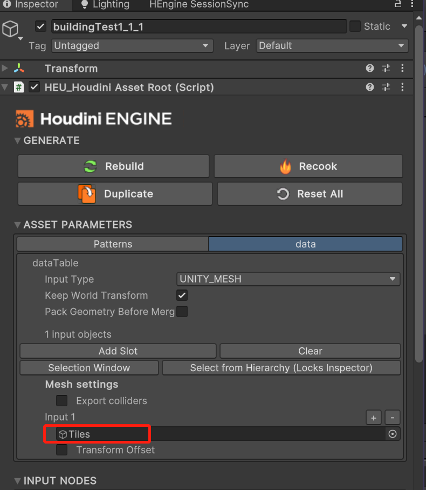Collapse the INPUT NODES section
Screen dimensions: 426x490
tap(17, 481)
